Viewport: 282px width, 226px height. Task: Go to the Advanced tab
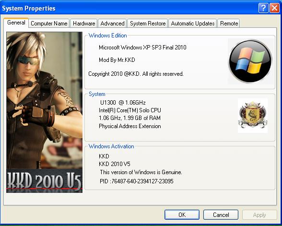pyautogui.click(x=112, y=24)
